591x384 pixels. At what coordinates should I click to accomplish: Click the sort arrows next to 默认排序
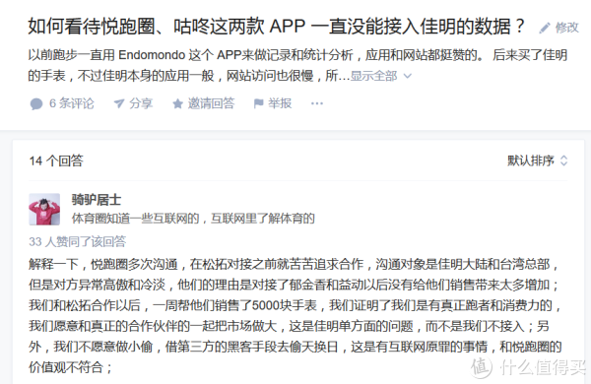tap(563, 160)
